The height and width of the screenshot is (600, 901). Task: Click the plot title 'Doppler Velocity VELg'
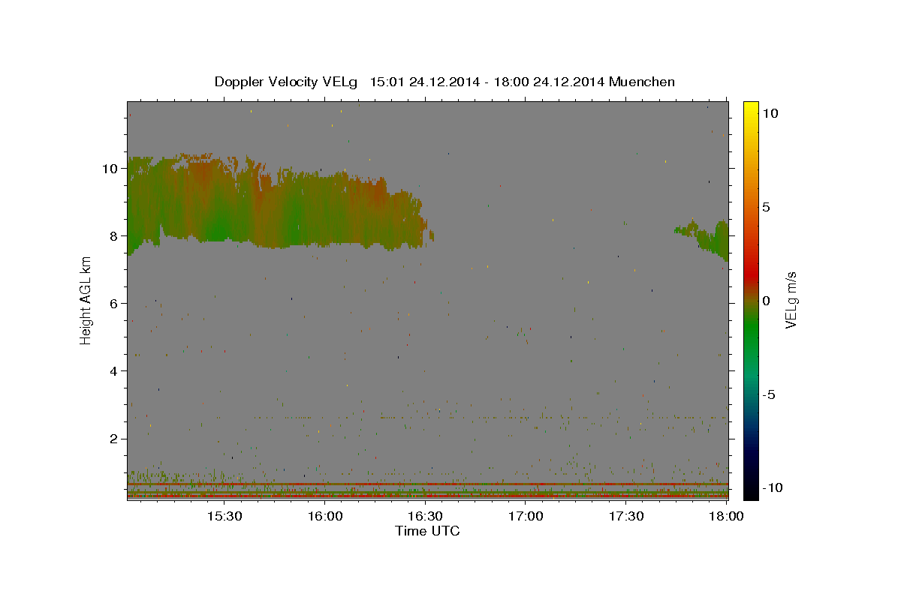287,82
